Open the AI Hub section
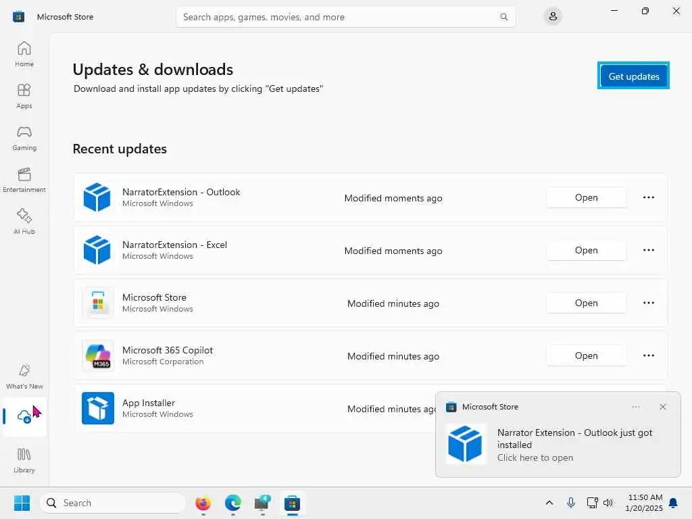The height and width of the screenshot is (519, 692). tap(24, 222)
